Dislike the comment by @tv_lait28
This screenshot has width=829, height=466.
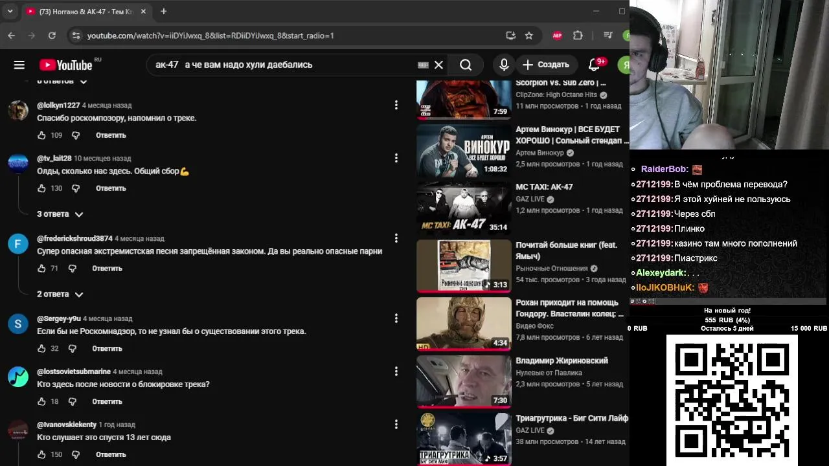(76, 188)
